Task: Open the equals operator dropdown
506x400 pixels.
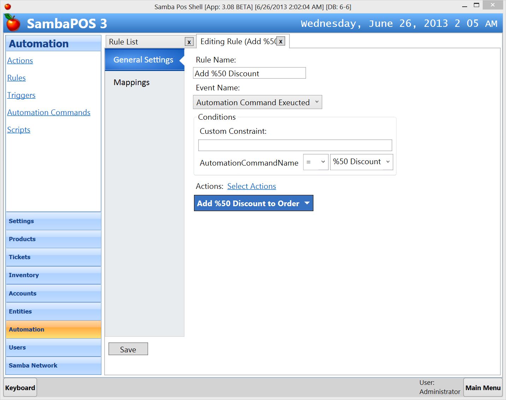Action: click(316, 162)
